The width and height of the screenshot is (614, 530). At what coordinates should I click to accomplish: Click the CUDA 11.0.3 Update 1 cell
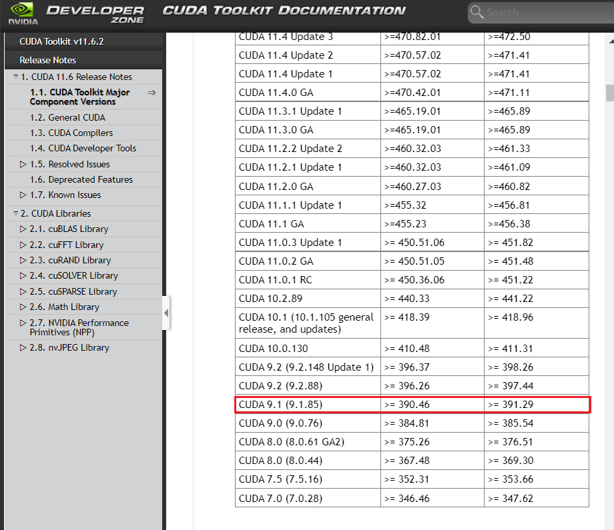(308, 243)
